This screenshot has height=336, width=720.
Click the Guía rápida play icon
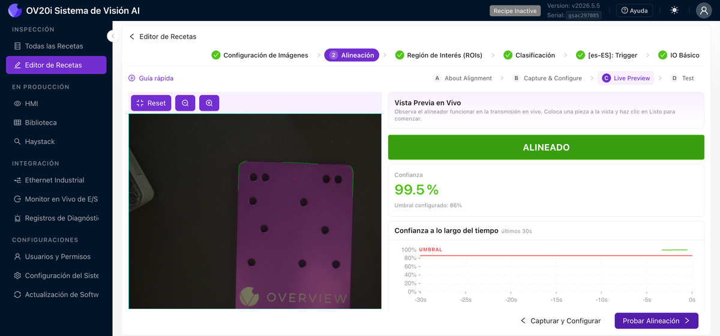[x=132, y=78]
